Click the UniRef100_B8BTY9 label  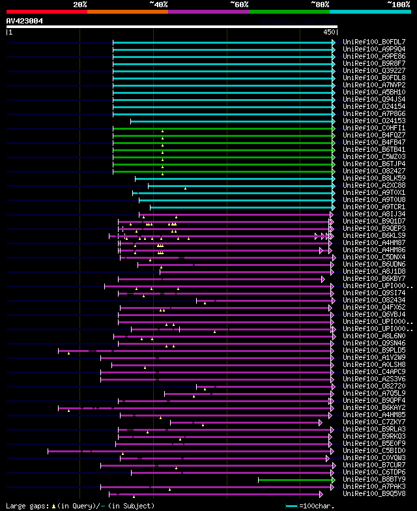pyautogui.click(x=374, y=480)
